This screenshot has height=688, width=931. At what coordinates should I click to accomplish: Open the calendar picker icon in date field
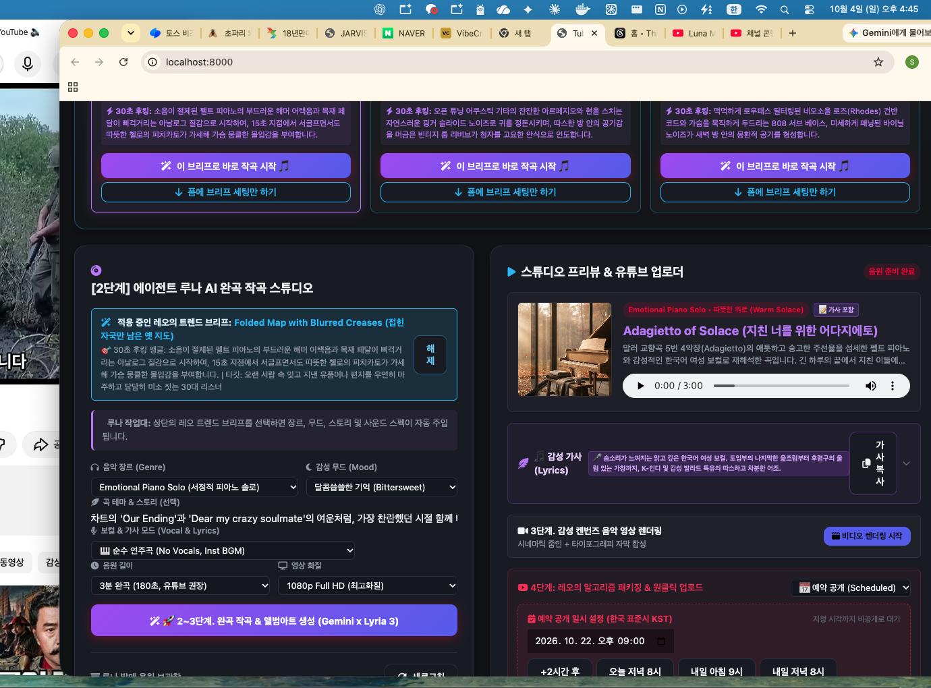(661, 641)
